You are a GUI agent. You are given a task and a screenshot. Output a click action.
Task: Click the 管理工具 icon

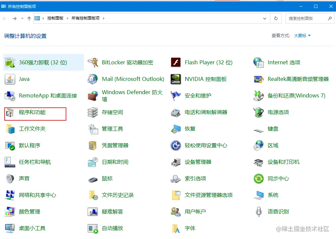click(x=93, y=129)
